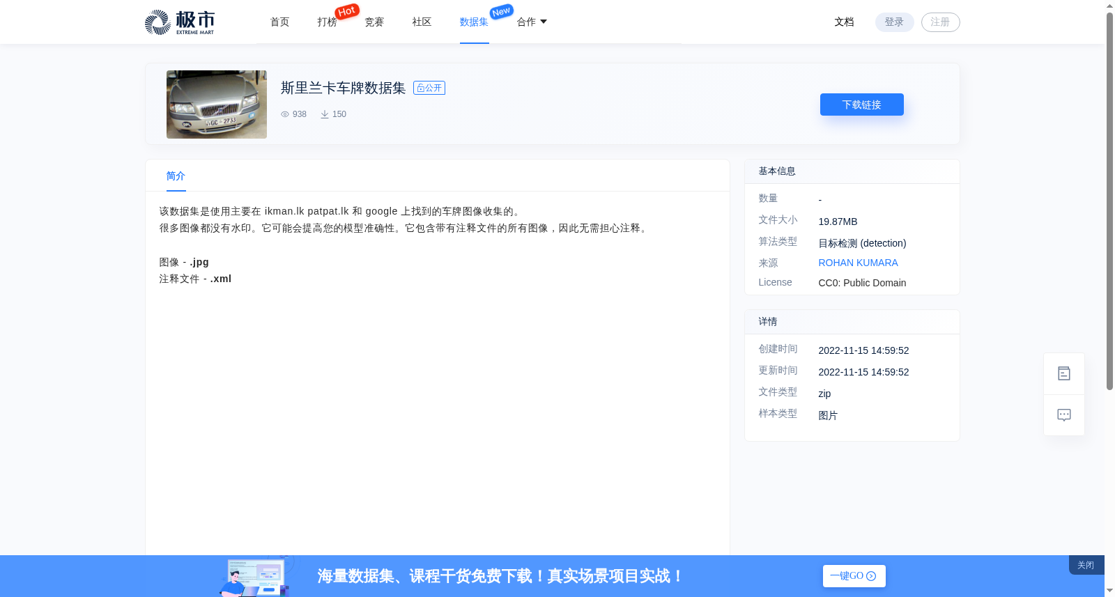Select the 数据集 datasets nav item
Image resolution: width=1115 pixels, height=597 pixels.
pos(475,22)
